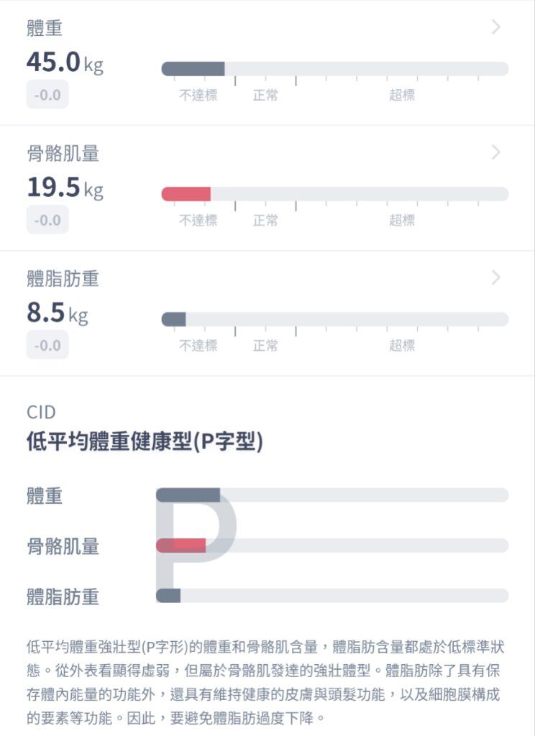Click the gray 體重 range bar fill
Screen dimensions: 535x736
coord(193,68)
